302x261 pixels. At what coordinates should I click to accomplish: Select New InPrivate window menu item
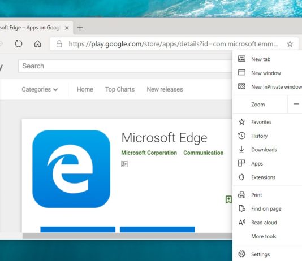tap(267, 87)
